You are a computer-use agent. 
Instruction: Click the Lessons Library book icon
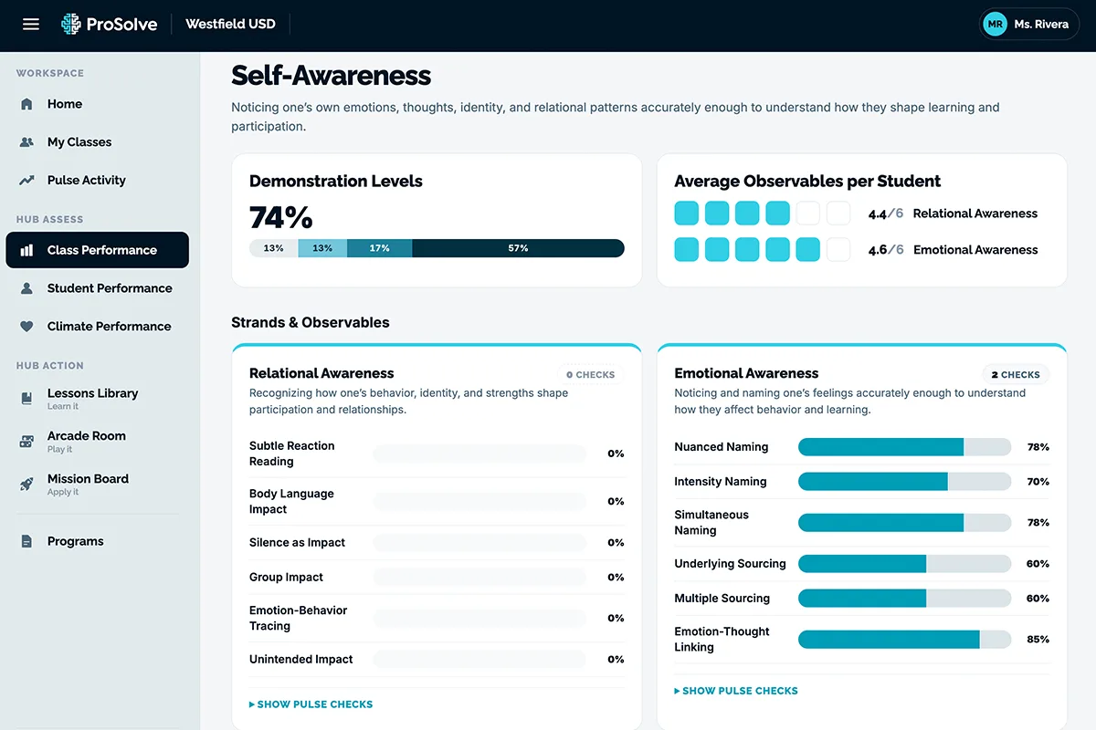(27, 399)
